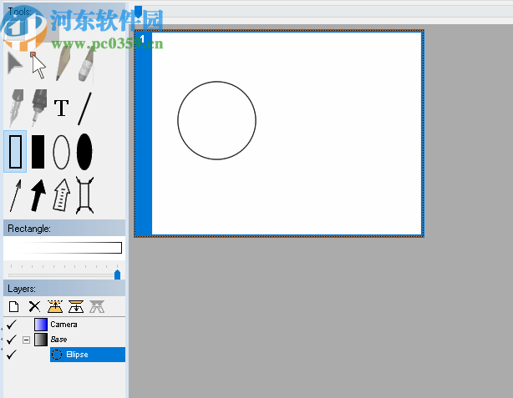Select the outlined block arrow tool
The height and width of the screenshot is (398, 513).
tap(62, 194)
